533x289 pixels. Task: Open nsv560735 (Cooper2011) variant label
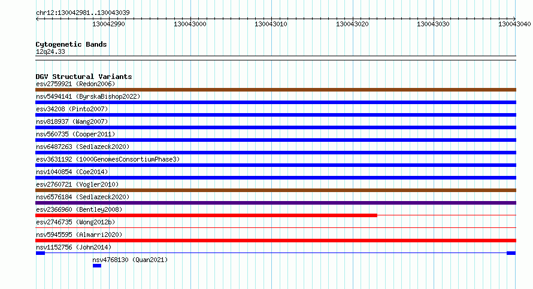[x=75, y=134]
